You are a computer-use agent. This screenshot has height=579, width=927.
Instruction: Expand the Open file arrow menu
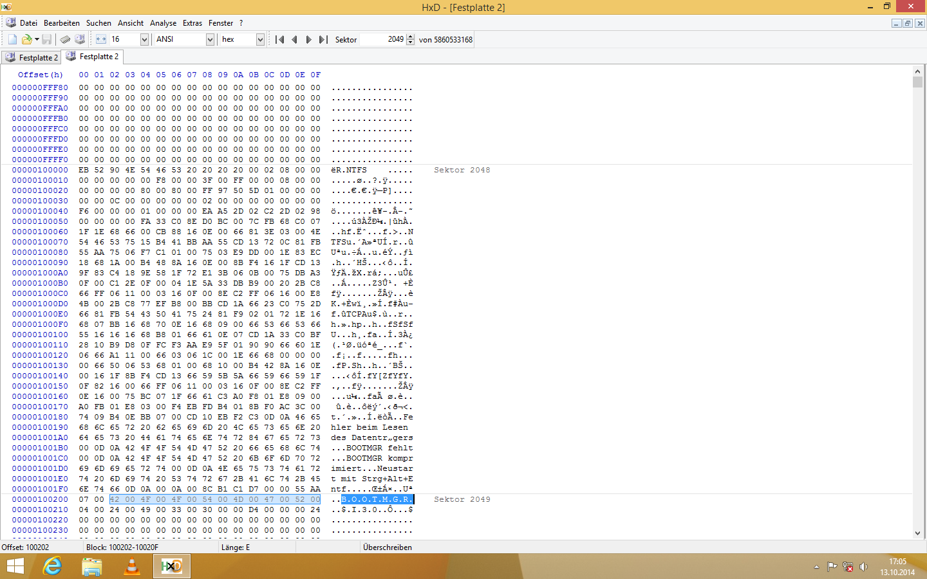coord(37,40)
